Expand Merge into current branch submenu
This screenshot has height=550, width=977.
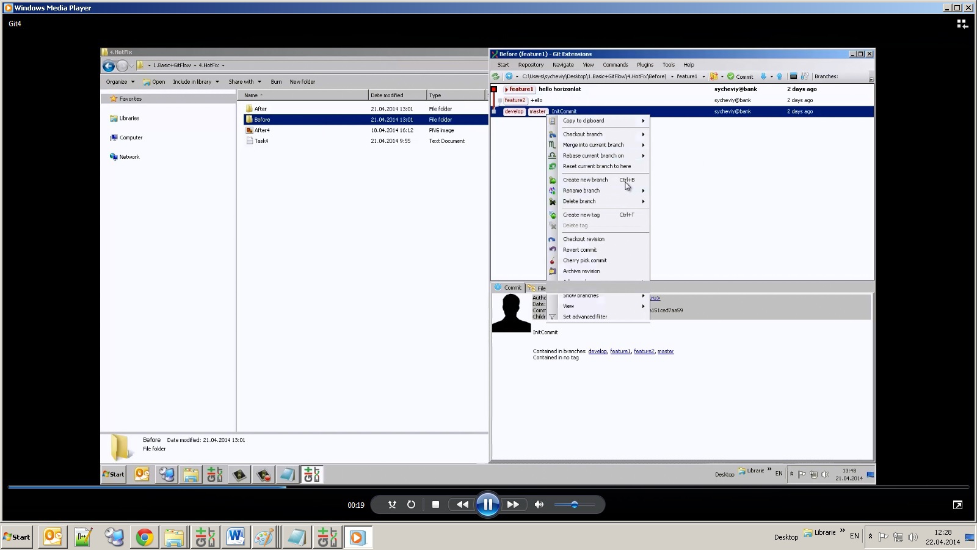click(x=598, y=145)
